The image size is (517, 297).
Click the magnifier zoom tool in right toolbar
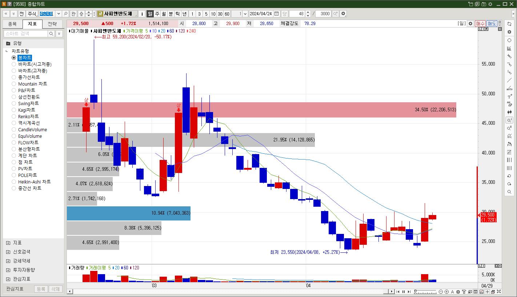[509, 192]
